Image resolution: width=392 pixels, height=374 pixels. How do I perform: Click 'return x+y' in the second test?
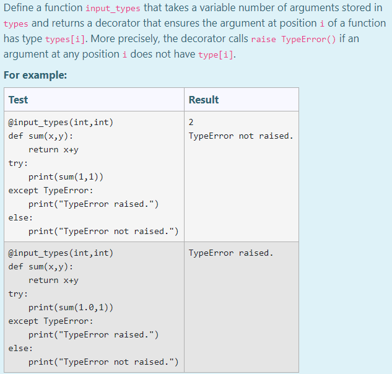click(x=53, y=280)
